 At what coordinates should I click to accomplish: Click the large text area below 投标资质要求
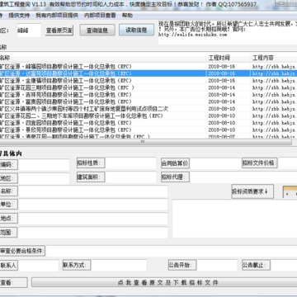234,219
